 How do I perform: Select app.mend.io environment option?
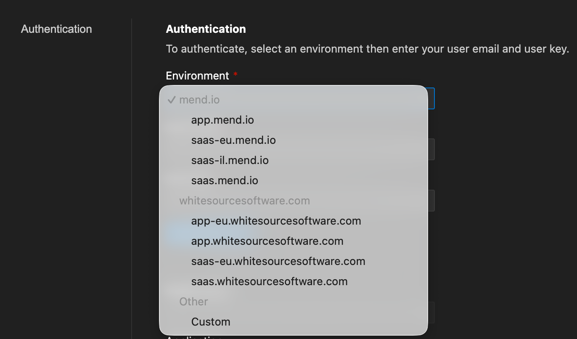pos(222,120)
